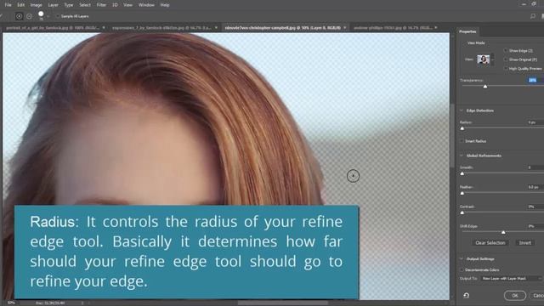This screenshot has height=306, width=544.
Task: Click the horizontal scrollbar below the canvas
Action: (x=283, y=303)
